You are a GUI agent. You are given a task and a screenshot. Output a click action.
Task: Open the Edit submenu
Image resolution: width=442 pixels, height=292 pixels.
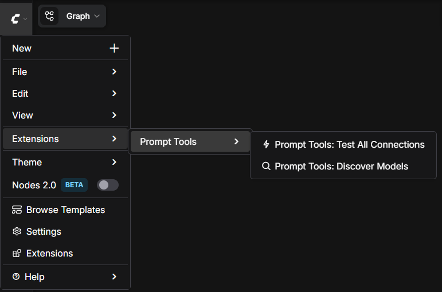point(65,93)
